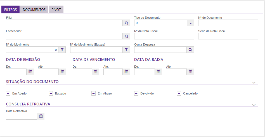Focus the Nº do Movimento field
Viewport: 265px width, 137px height.
32,50
